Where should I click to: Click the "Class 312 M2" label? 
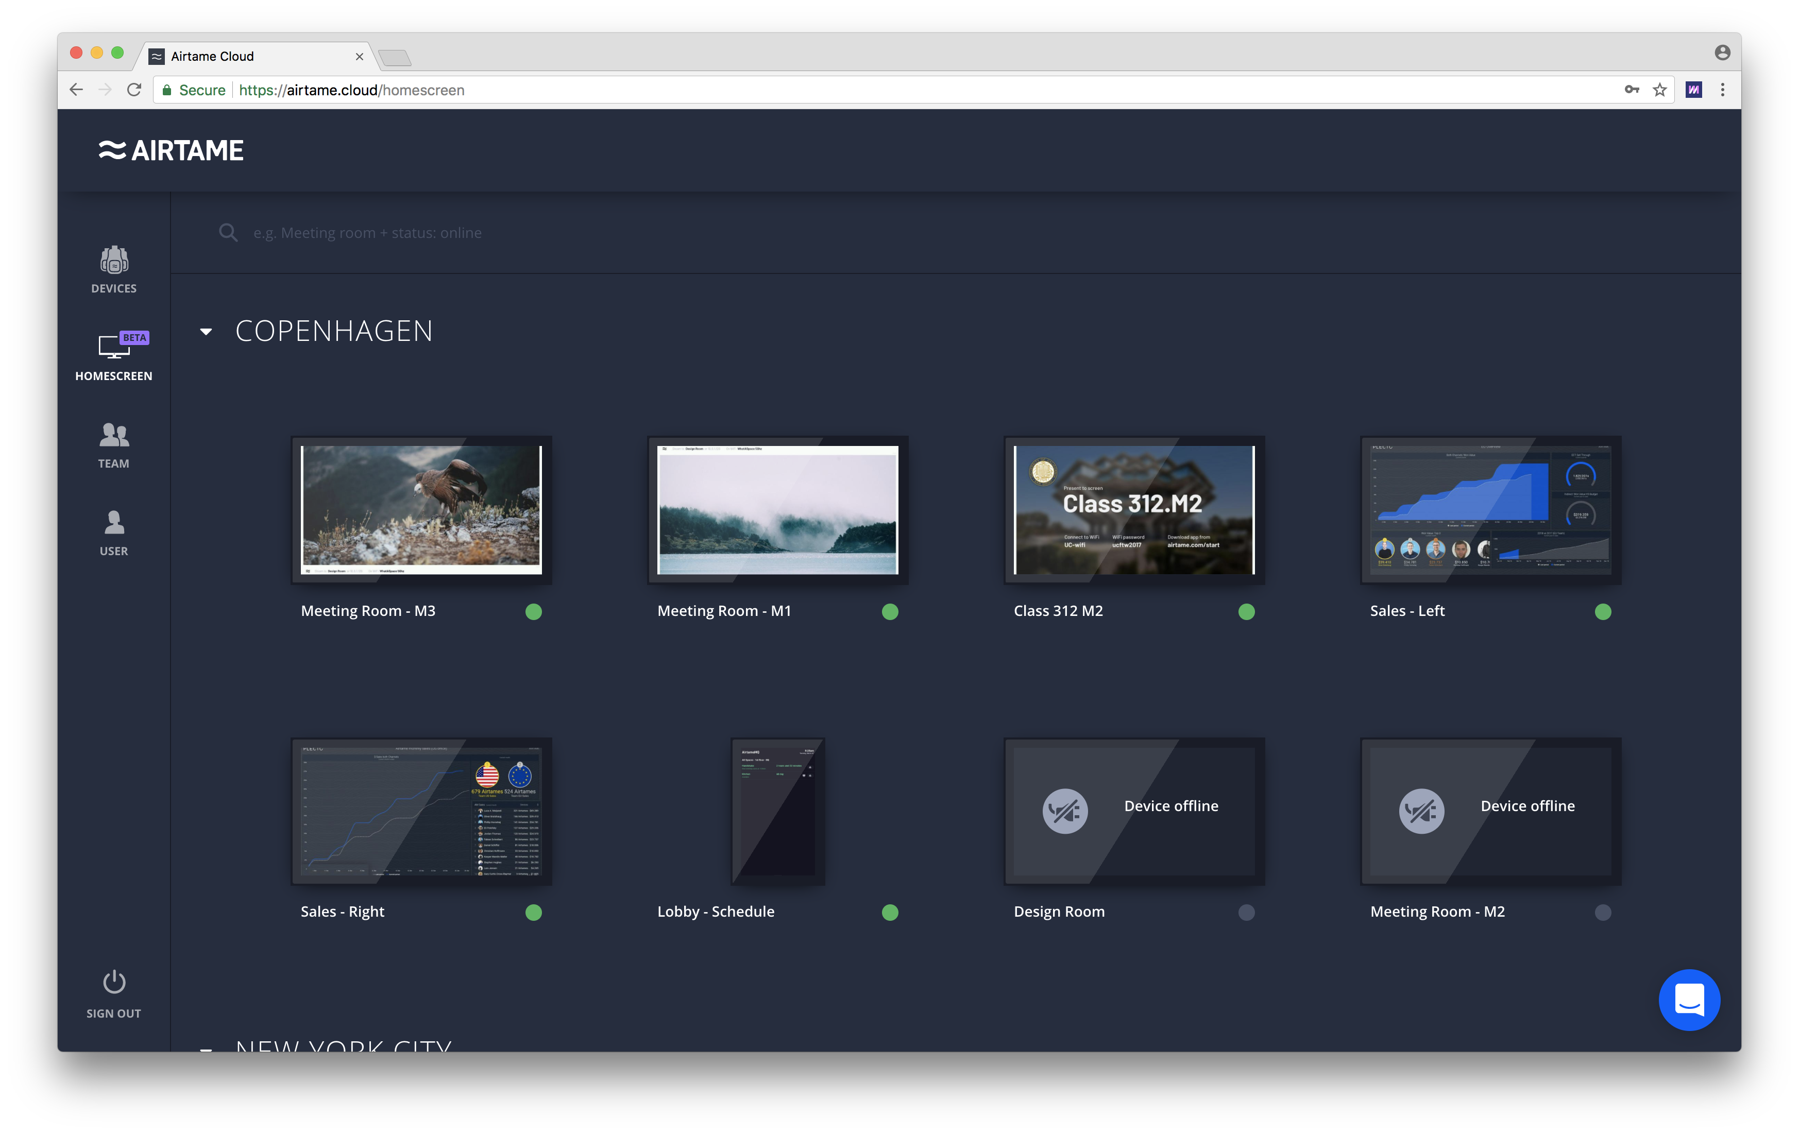[1058, 611]
